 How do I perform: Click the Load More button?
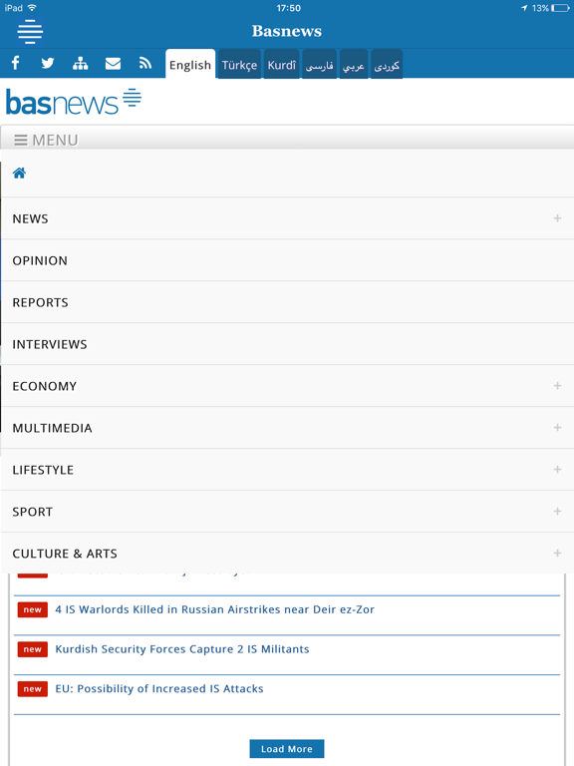pos(287,749)
